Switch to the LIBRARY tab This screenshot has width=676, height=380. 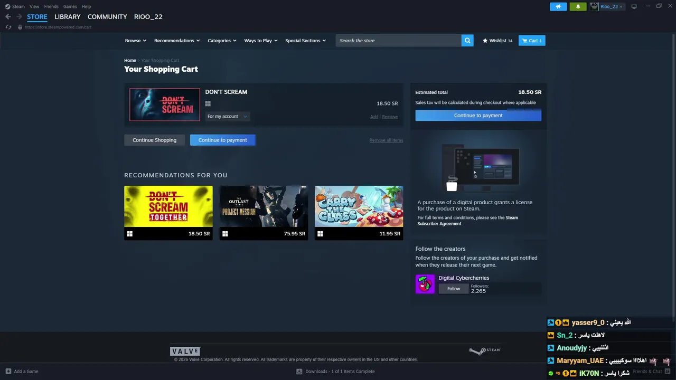tap(68, 17)
